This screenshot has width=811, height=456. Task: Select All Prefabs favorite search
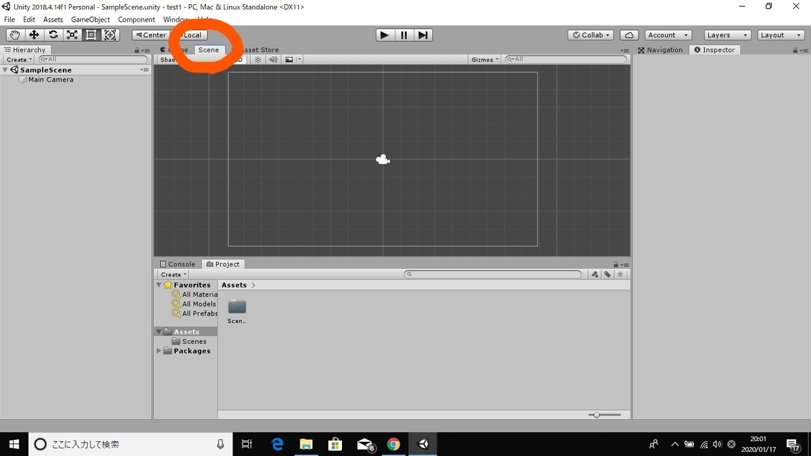coord(195,313)
